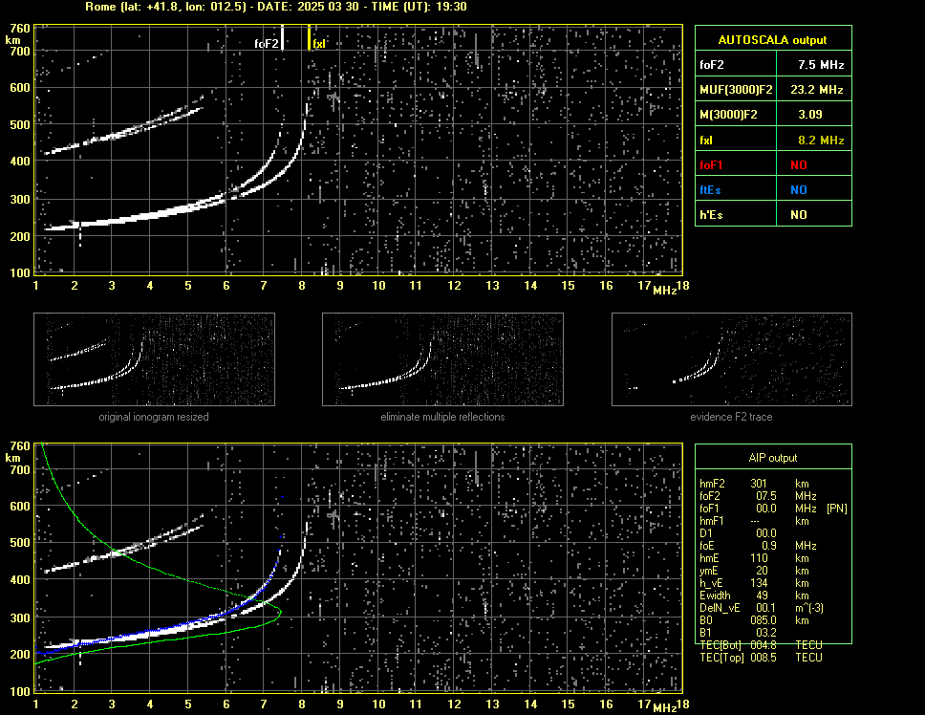925x715 pixels.
Task: Click the TEC[Top] 008.5 TECU row
Action: tap(761, 658)
